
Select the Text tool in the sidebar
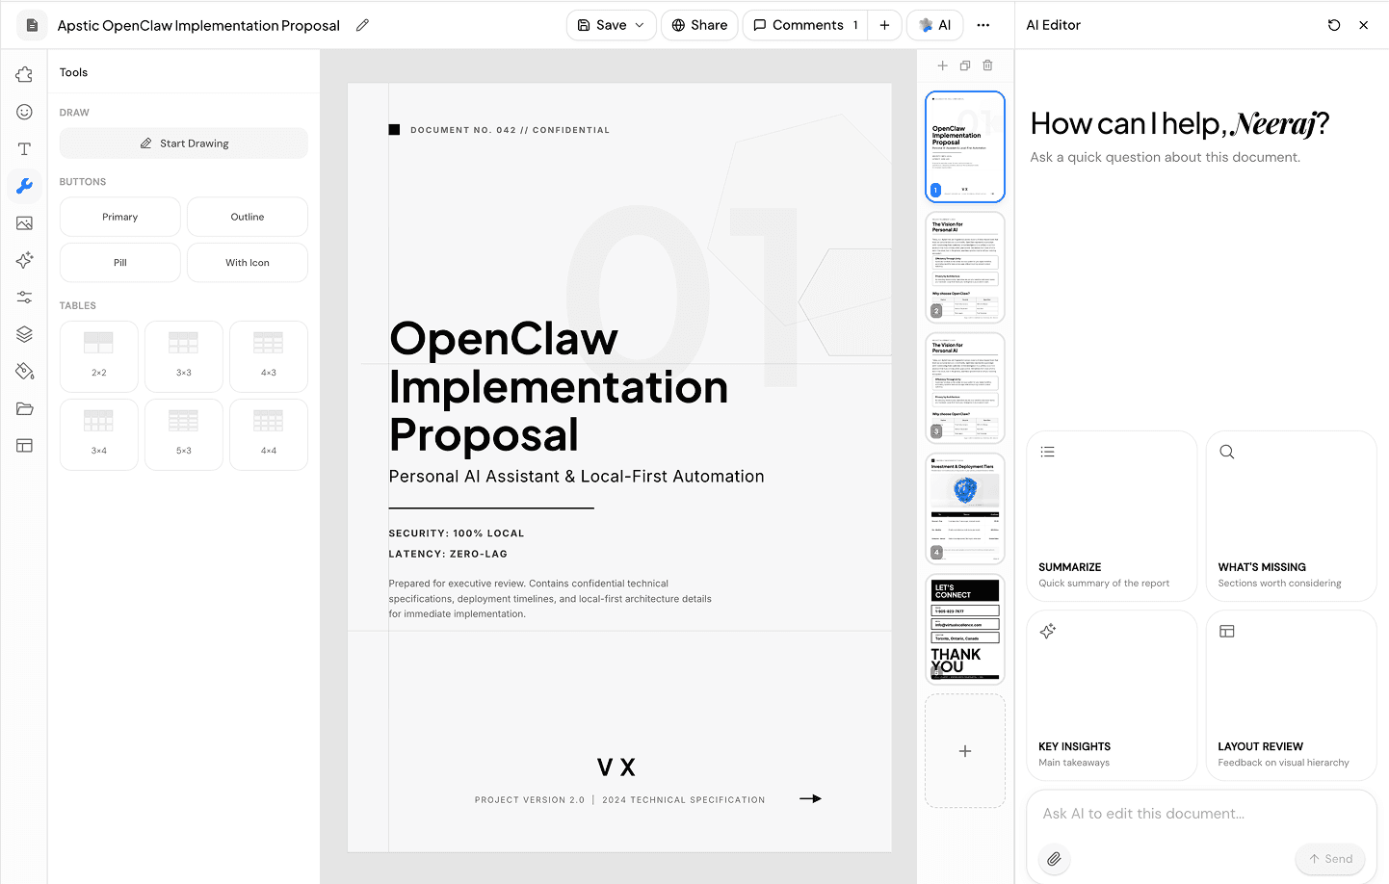[23, 148]
